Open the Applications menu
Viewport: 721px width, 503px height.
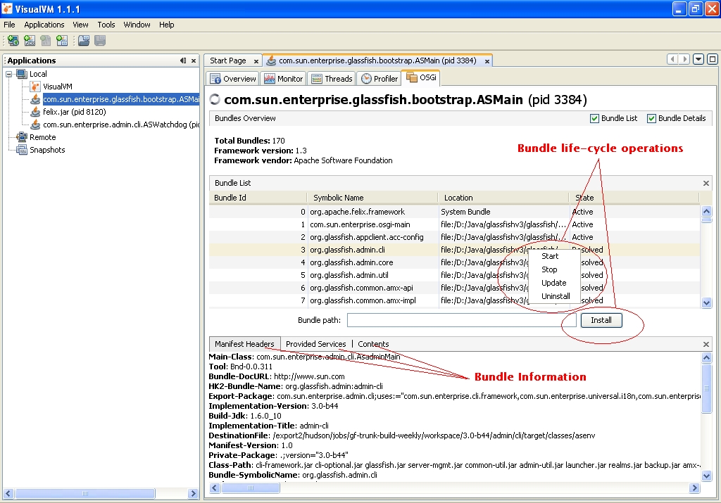44,25
